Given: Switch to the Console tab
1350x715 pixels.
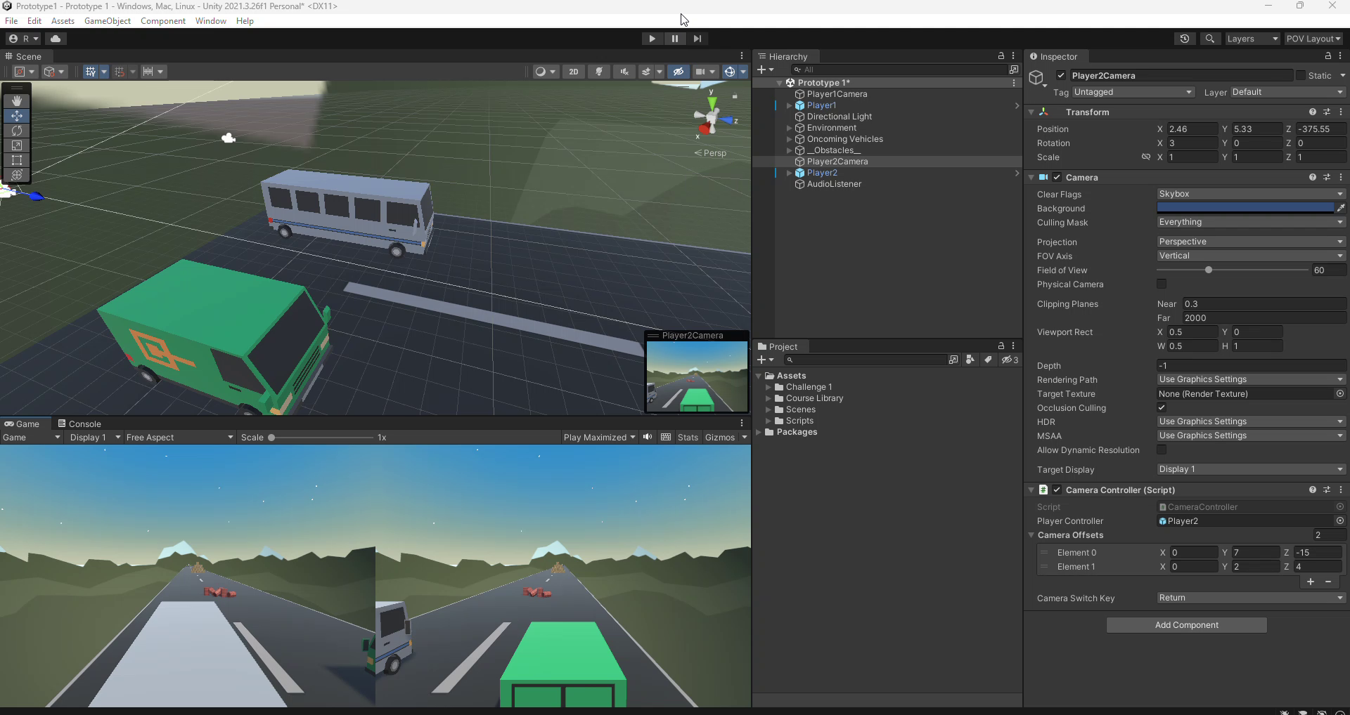Looking at the screenshot, I should tap(84, 424).
